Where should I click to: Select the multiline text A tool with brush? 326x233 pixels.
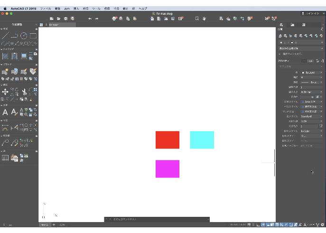tap(14, 112)
